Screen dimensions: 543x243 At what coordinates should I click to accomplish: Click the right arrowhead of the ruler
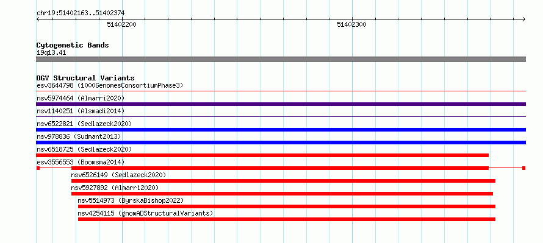coord(524,19)
